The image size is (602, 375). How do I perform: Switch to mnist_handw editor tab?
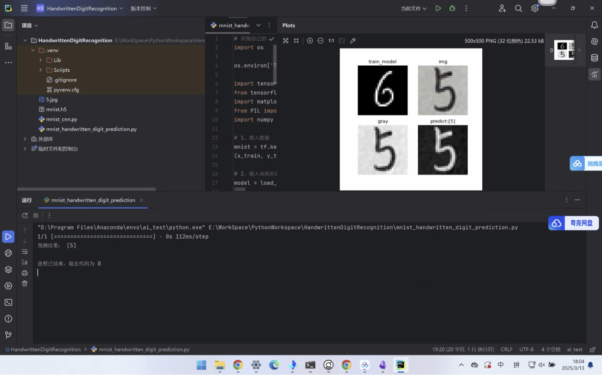230,25
